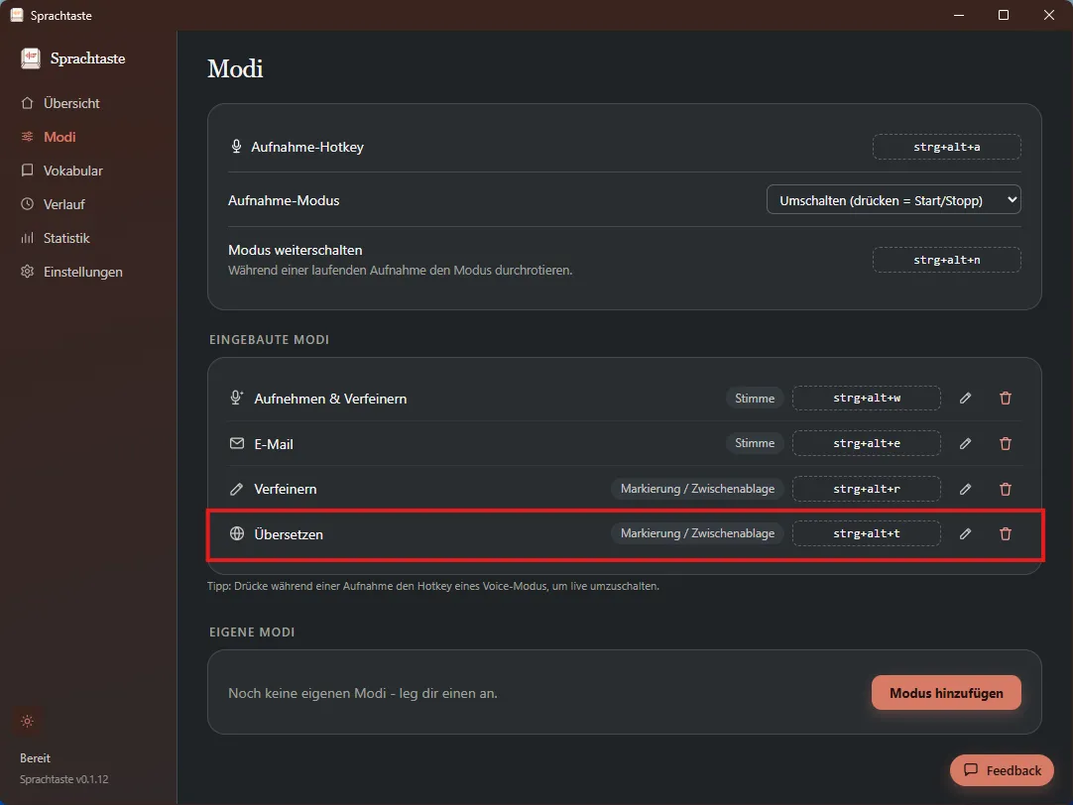Set hotkey field strg+alt+n for Modus weiterschalten
1073x805 pixels.
[946, 260]
